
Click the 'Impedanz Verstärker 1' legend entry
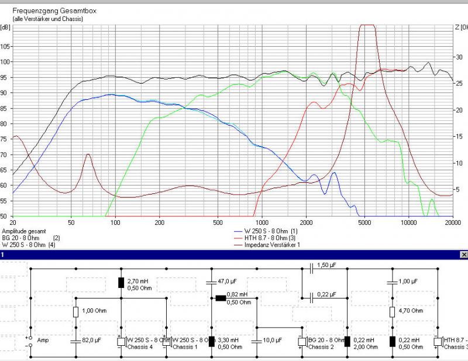pos(272,245)
